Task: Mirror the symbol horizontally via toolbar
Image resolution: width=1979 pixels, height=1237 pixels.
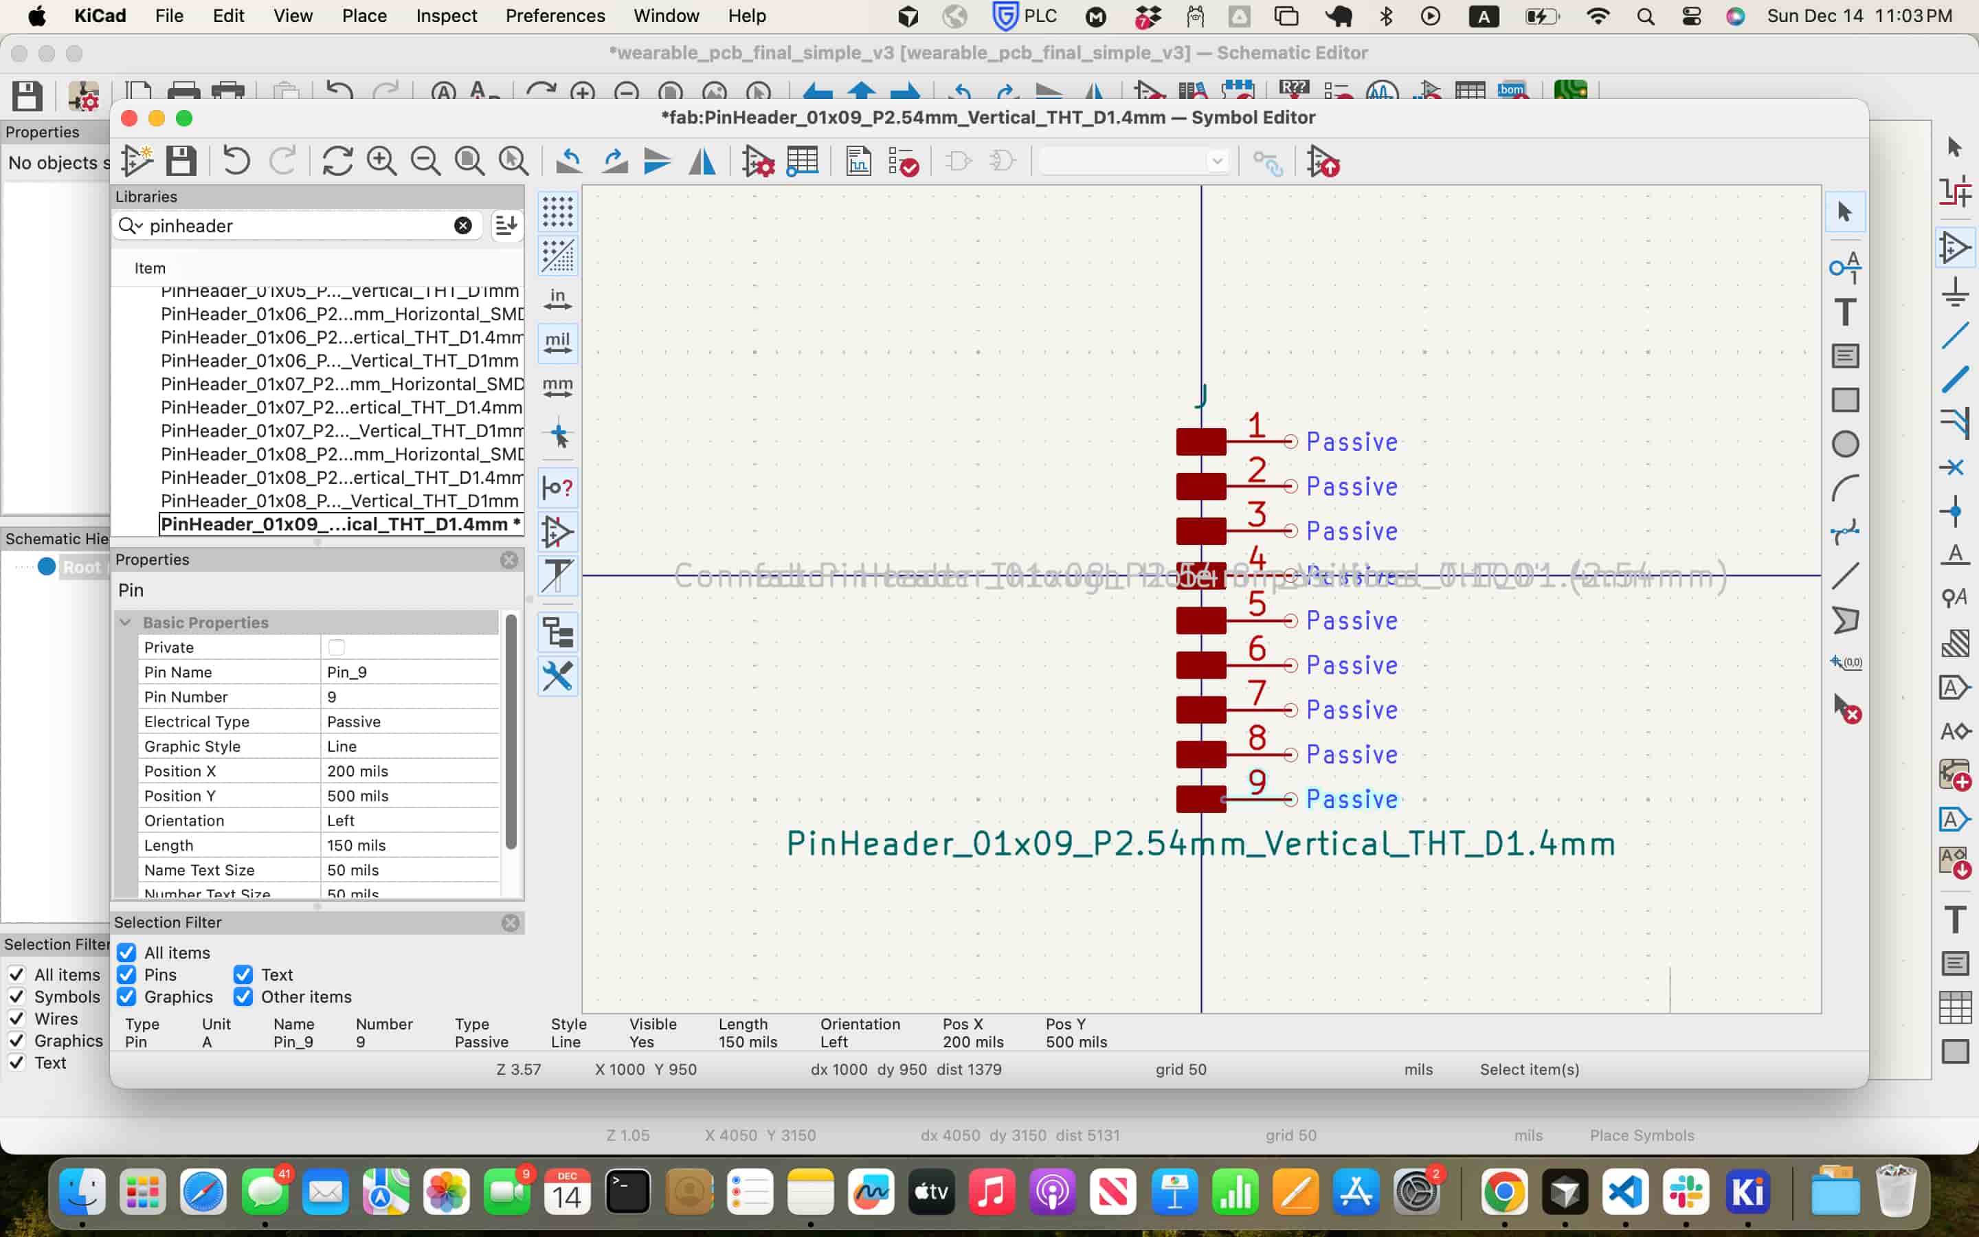Action: 702,161
